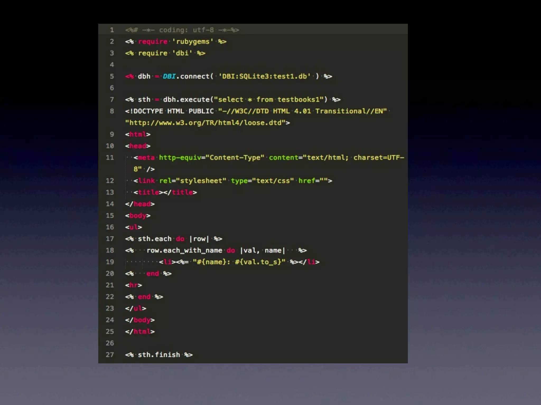Click line number 1 in the gutter
The height and width of the screenshot is (405, 541).
[112, 30]
